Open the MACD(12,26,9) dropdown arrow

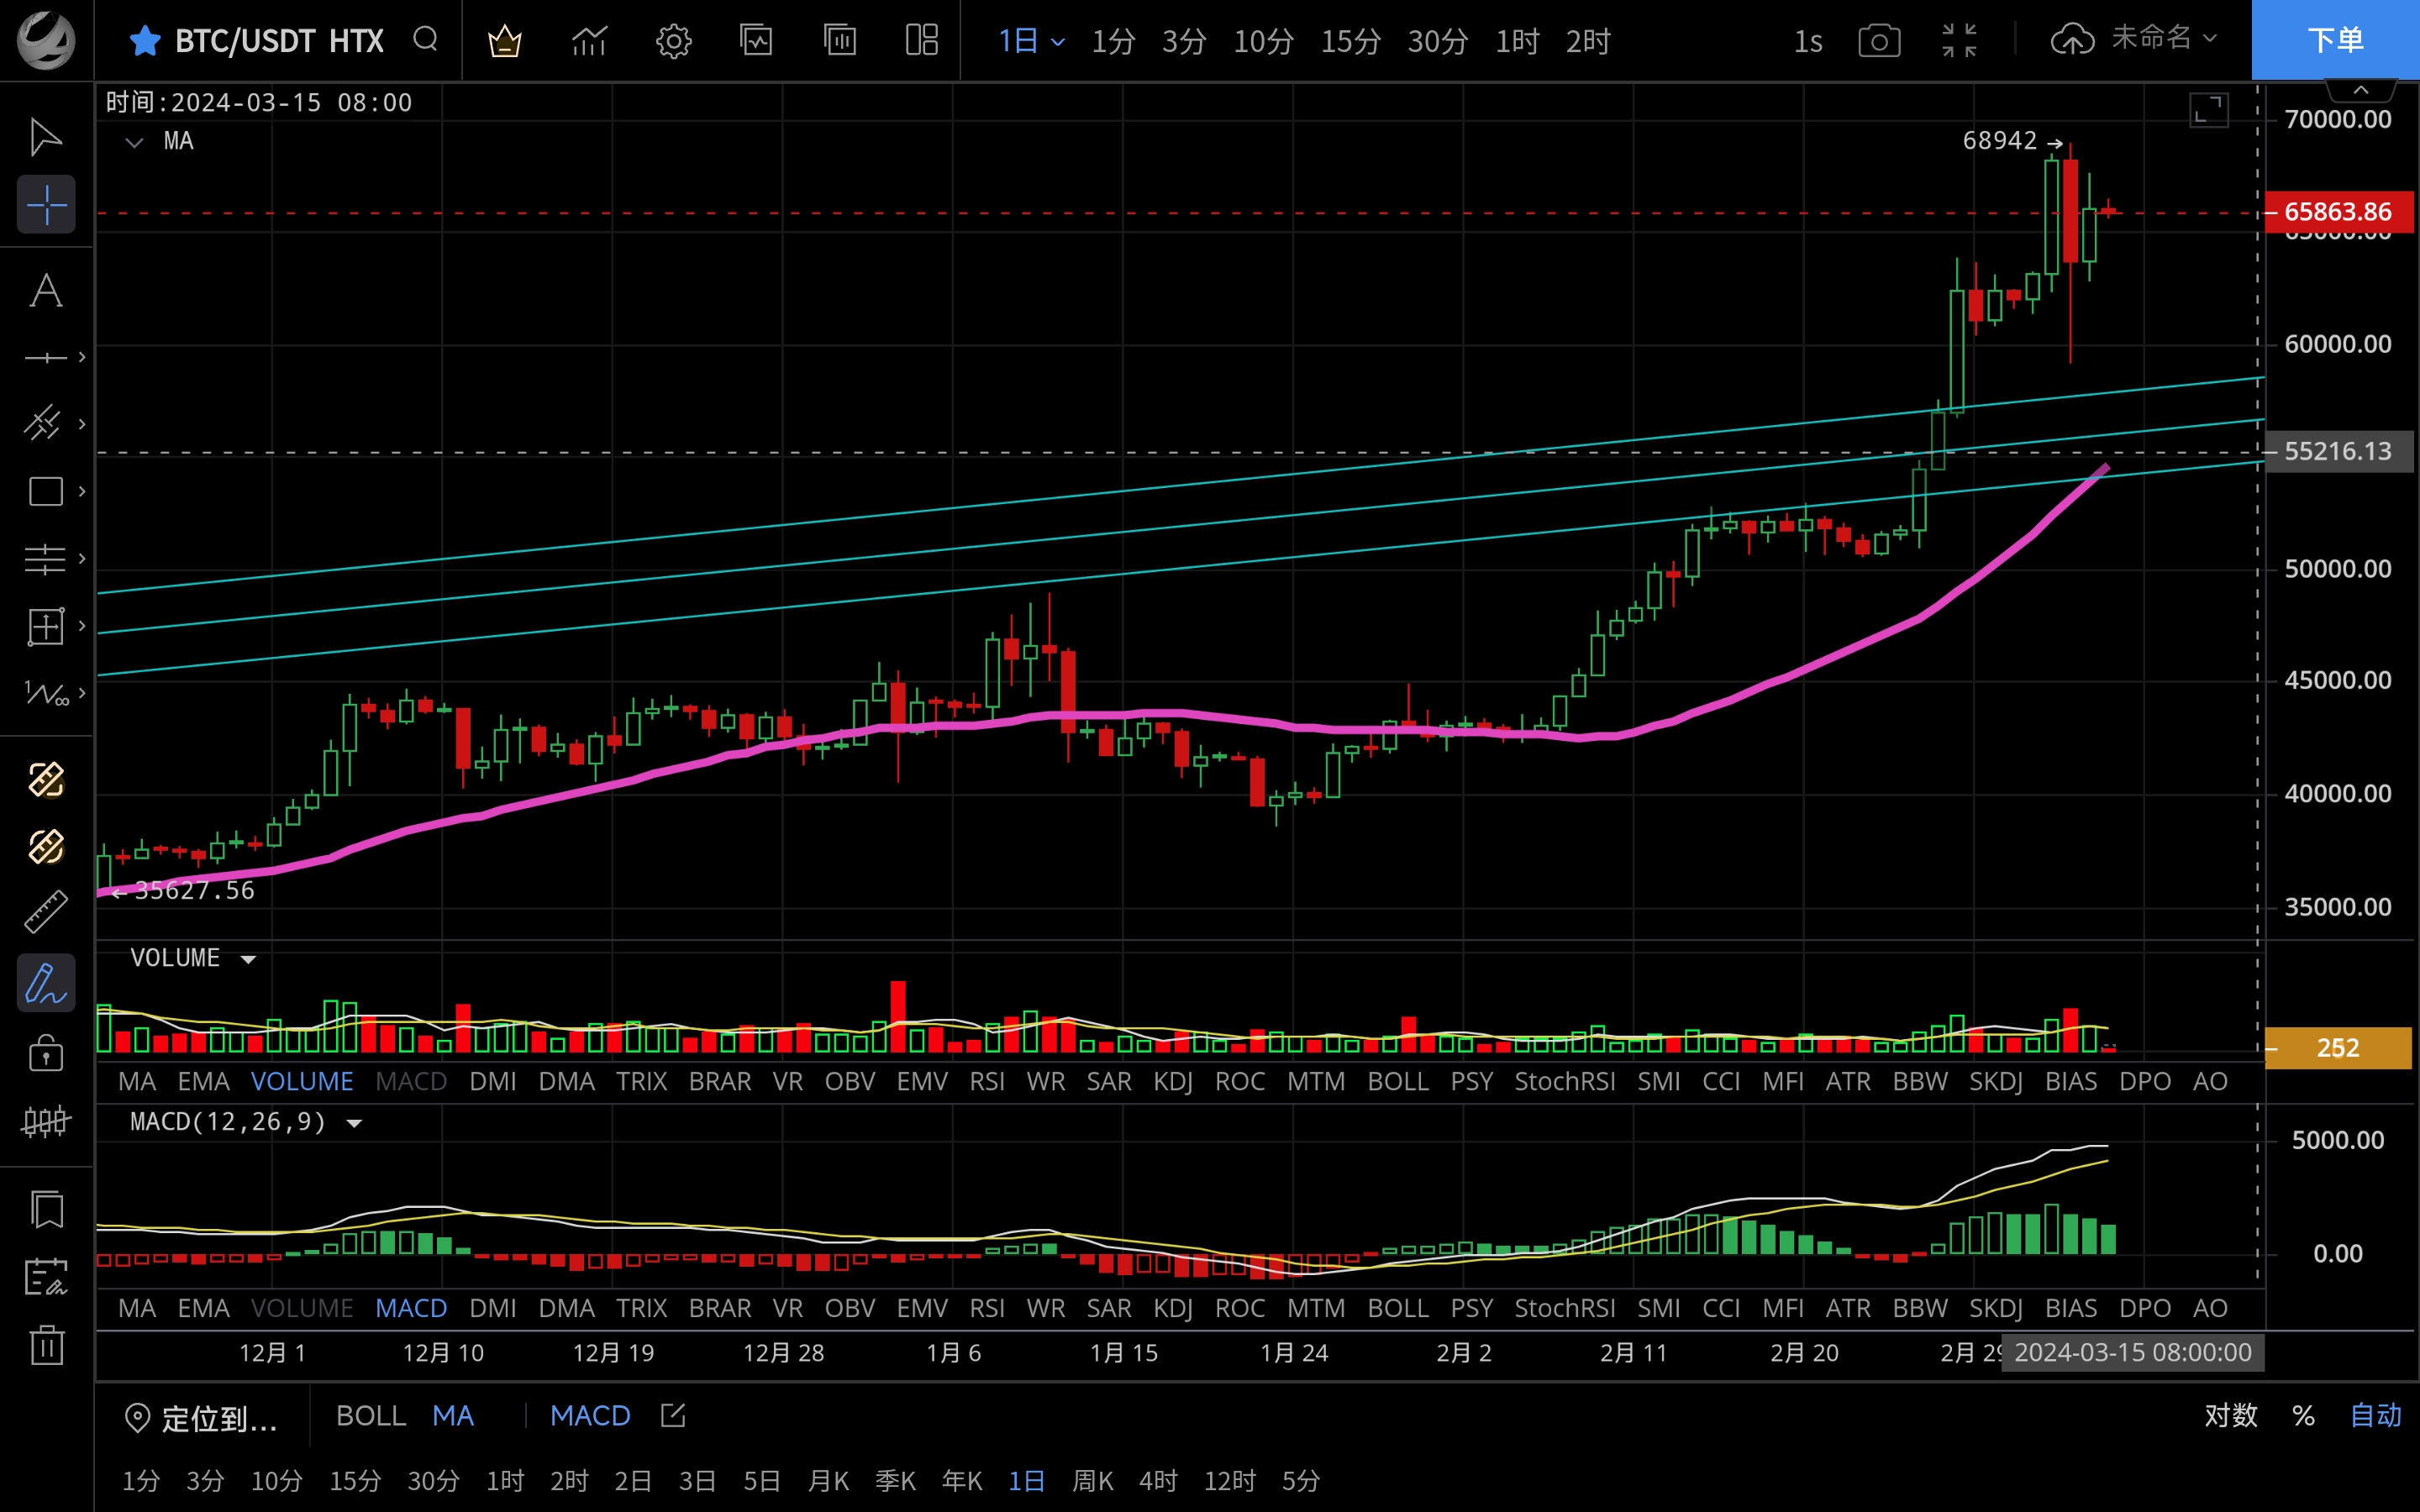(x=354, y=1123)
